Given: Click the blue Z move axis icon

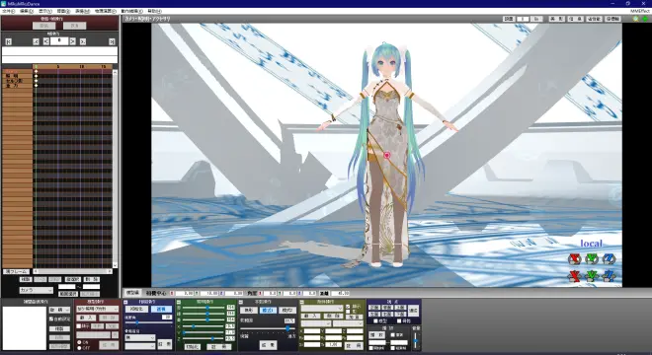Looking at the screenshot, I should coord(609,276).
